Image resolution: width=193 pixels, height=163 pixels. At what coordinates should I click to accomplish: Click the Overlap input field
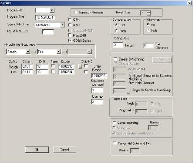[x=97, y=102]
